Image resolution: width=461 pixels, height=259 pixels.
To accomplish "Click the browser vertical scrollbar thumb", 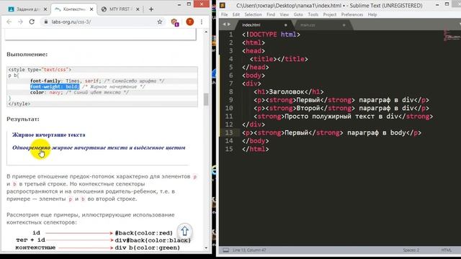I will tap(206, 99).
